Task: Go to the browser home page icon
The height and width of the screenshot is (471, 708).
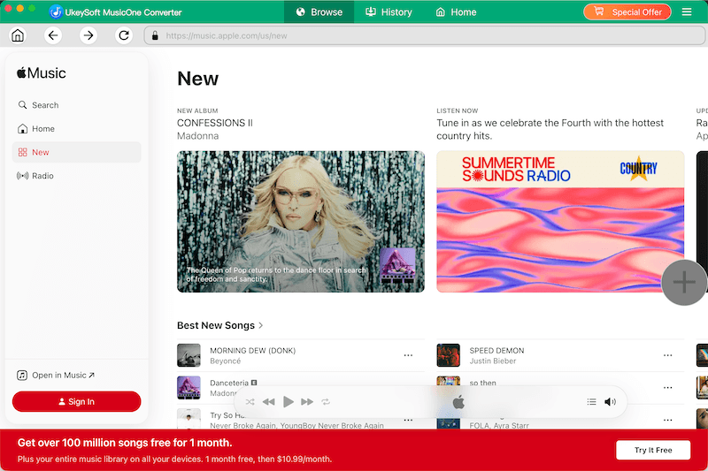Action: coord(18,35)
